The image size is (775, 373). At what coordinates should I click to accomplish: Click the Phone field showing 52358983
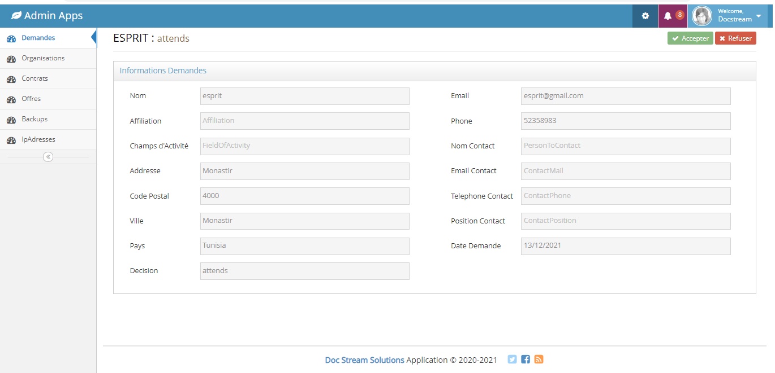click(x=626, y=121)
